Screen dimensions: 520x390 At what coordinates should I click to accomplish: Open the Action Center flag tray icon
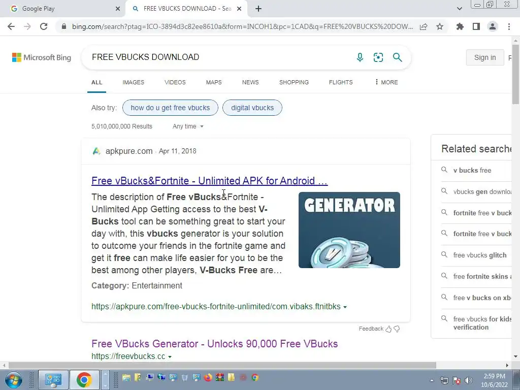457,380
